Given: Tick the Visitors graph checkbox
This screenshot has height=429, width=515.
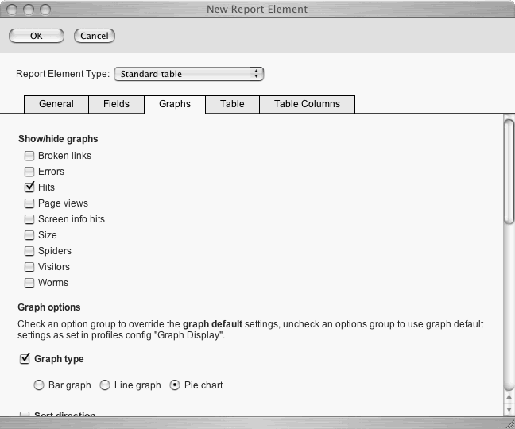Looking at the screenshot, I should [x=29, y=267].
